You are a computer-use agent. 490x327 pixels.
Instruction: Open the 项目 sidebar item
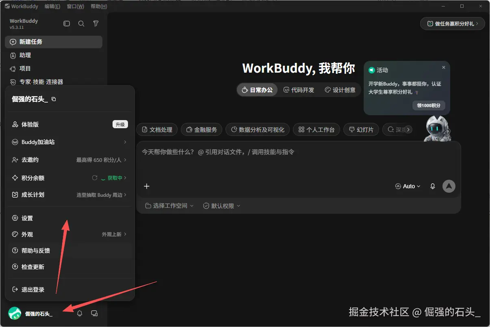(x=54, y=69)
